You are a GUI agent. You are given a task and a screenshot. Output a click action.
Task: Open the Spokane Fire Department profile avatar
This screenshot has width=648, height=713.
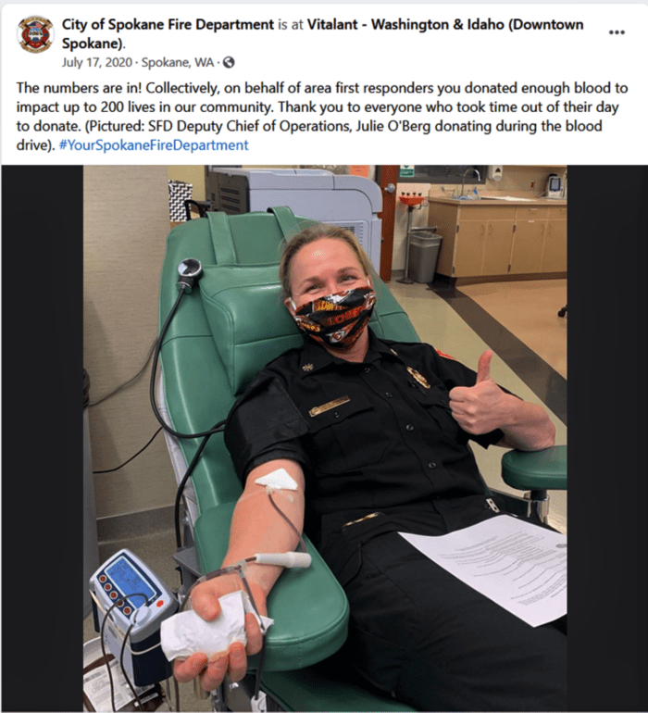click(35, 34)
